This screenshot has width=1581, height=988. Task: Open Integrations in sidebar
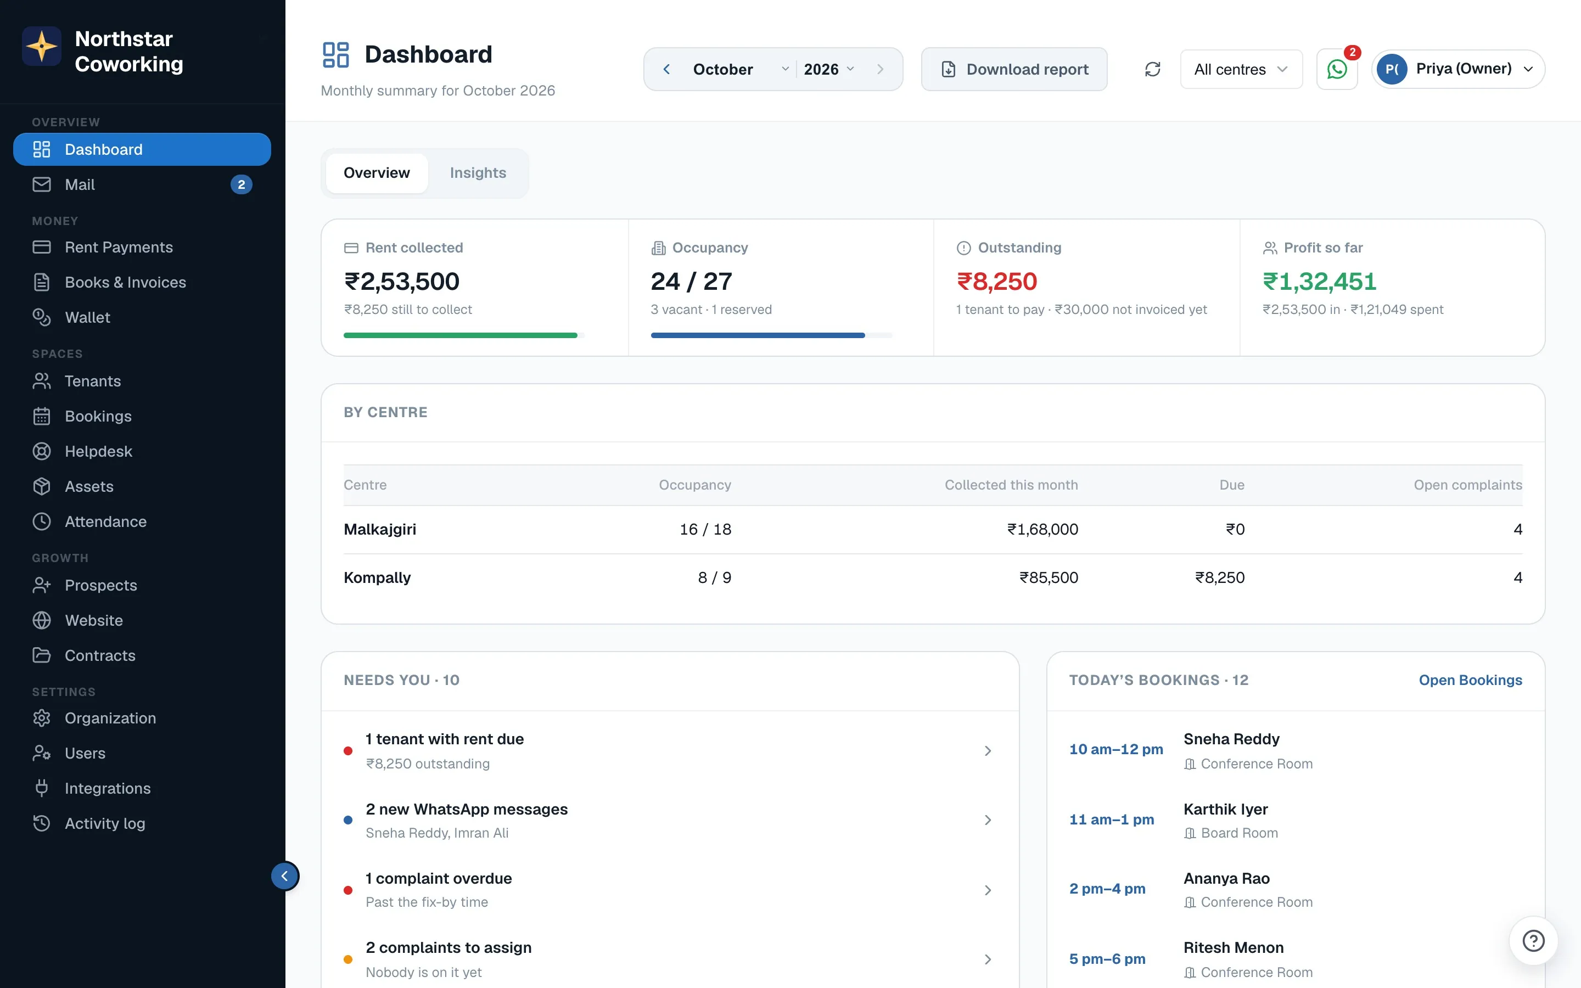142,789
